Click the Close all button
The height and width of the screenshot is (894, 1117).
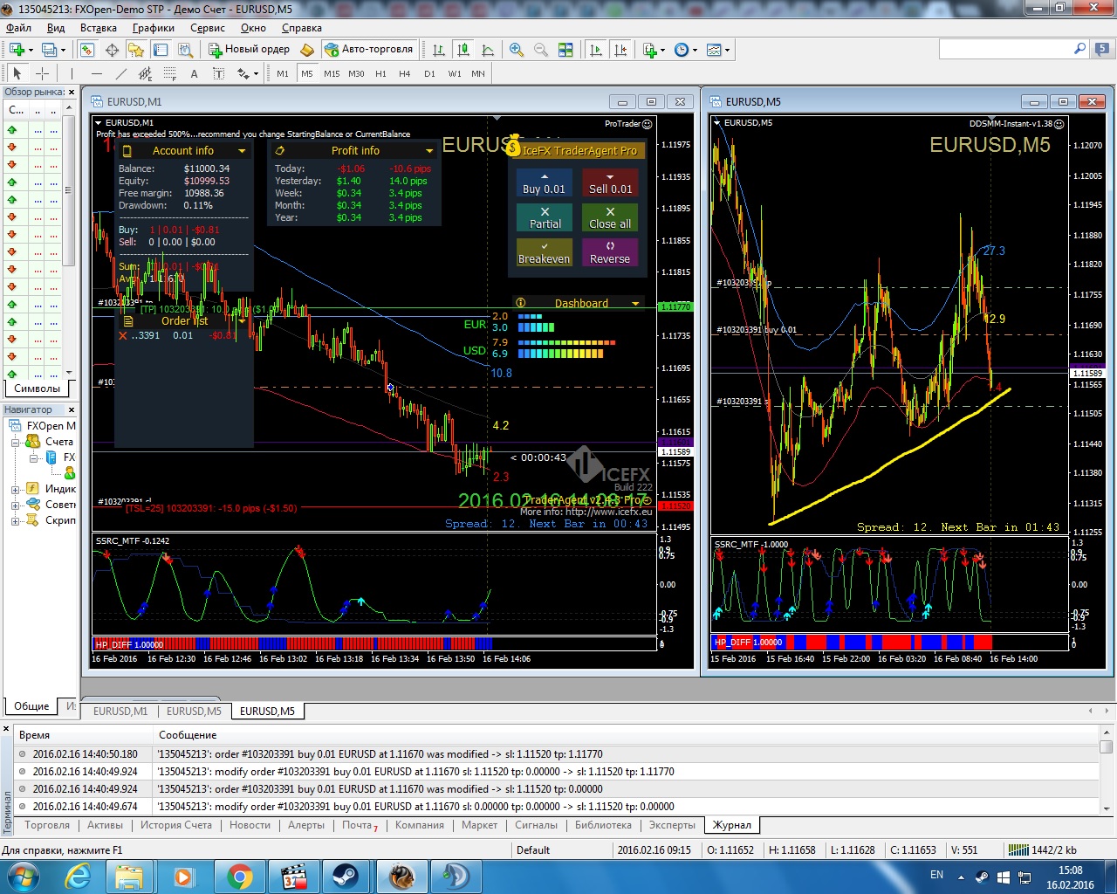click(610, 217)
